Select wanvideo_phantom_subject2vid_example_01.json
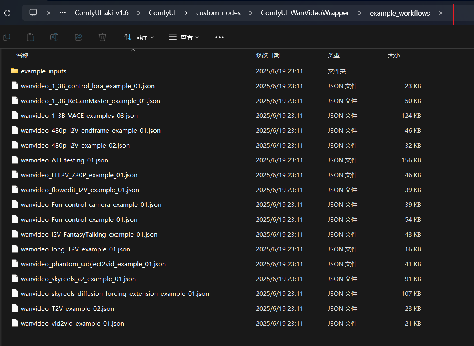The height and width of the screenshot is (346, 474). pos(93,264)
